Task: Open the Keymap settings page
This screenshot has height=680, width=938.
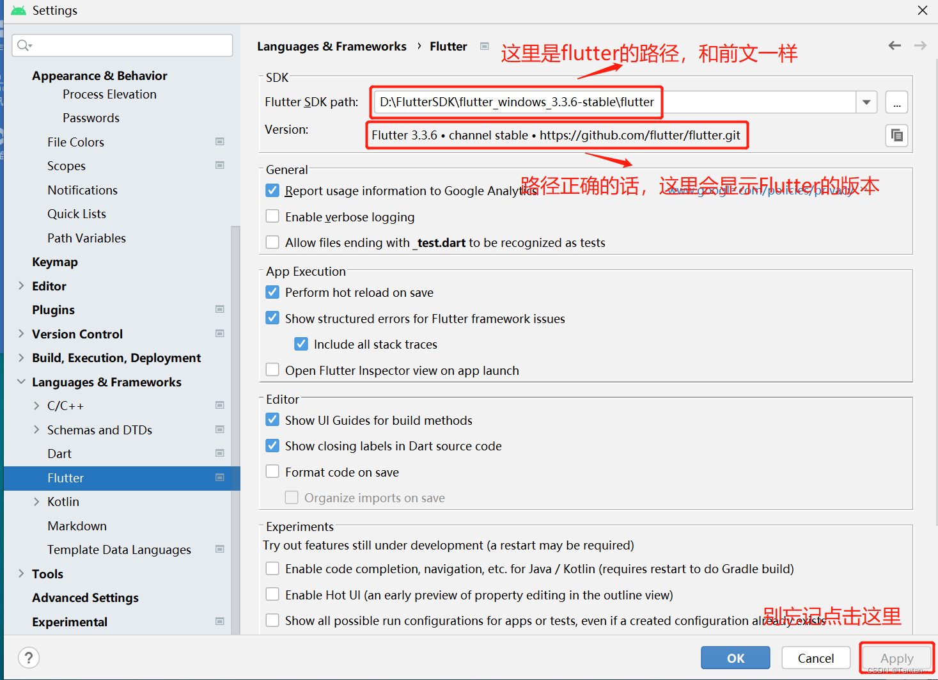Action: coord(55,262)
